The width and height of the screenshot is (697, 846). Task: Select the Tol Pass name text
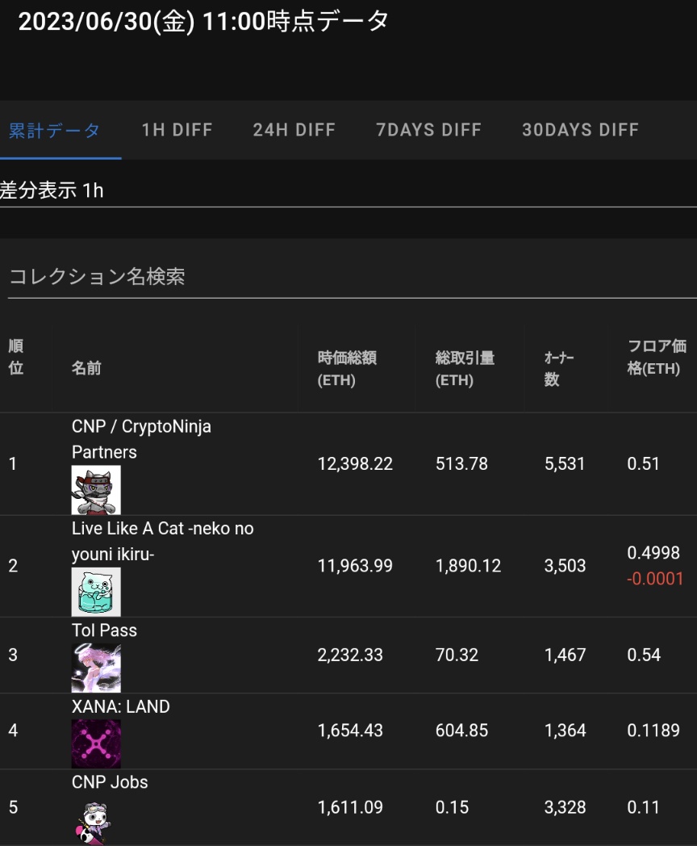104,630
